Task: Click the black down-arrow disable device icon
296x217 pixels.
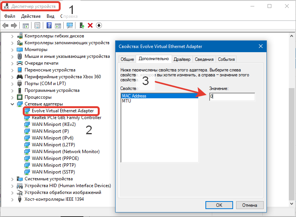Action: [99, 25]
